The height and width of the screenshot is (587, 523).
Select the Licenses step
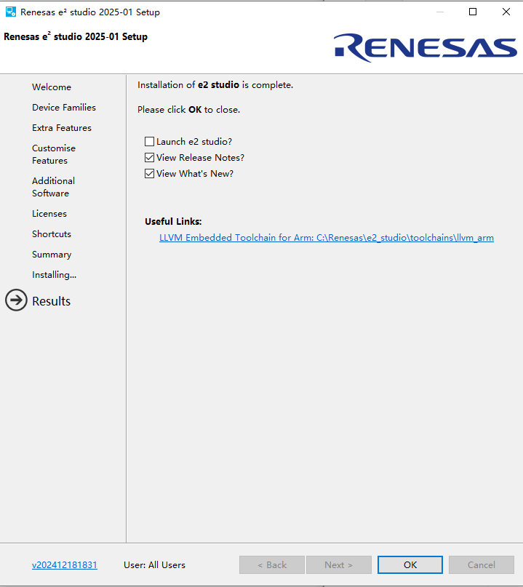[x=49, y=213]
